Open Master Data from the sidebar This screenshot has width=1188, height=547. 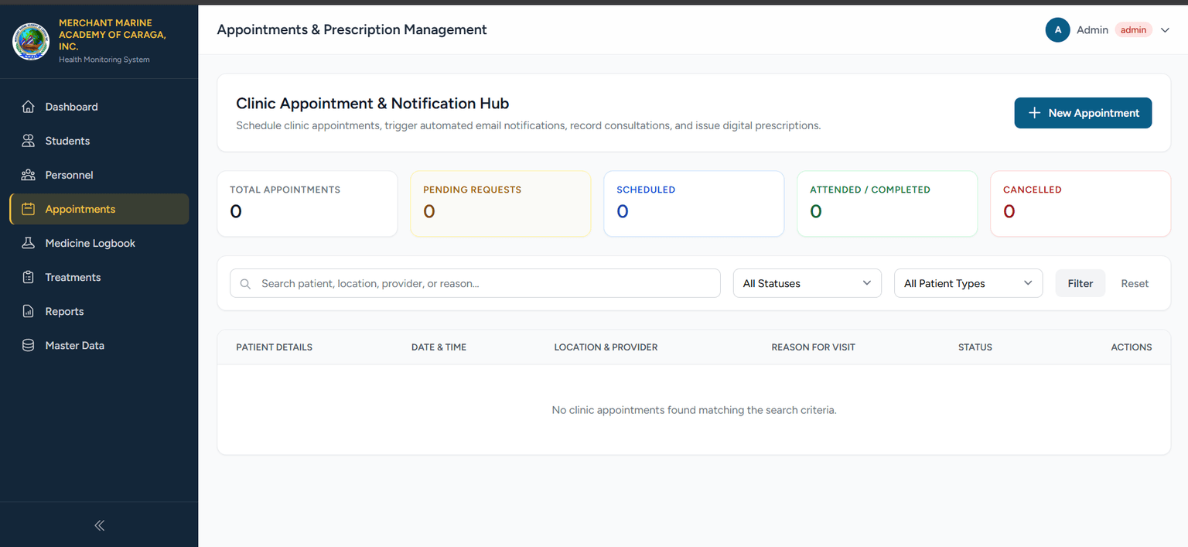coord(99,345)
